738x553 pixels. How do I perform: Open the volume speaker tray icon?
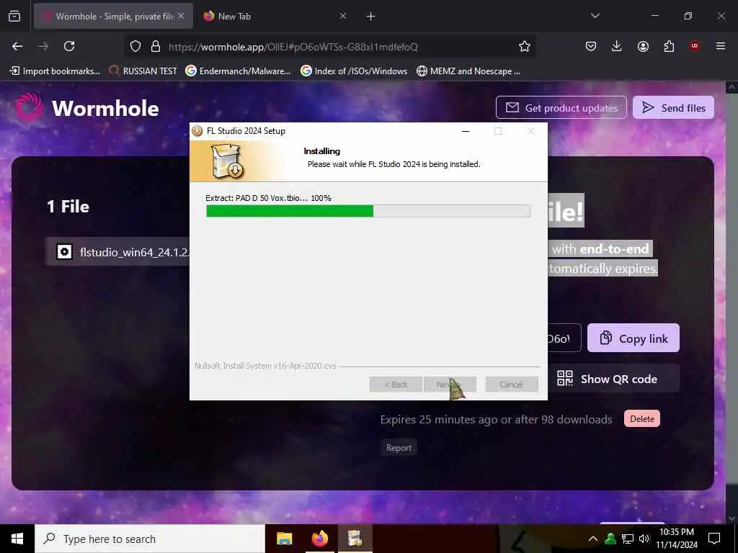644,539
